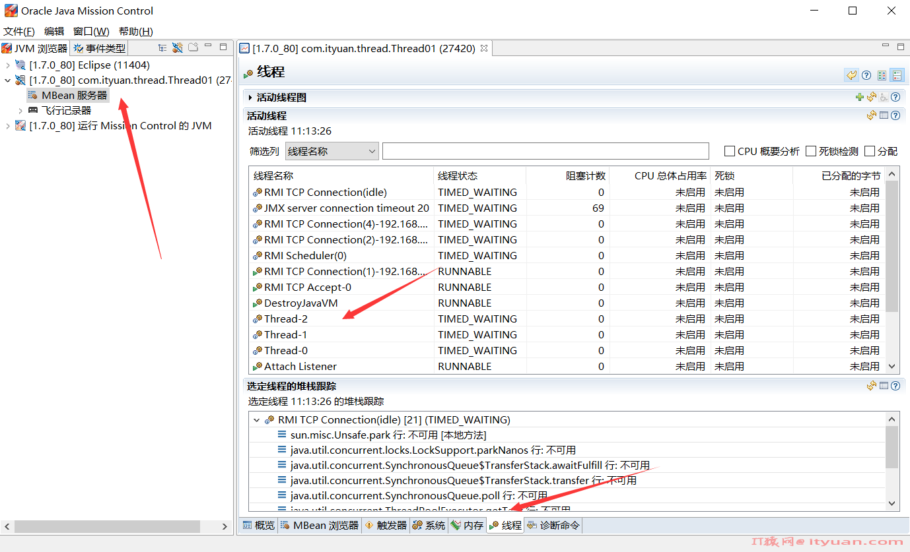Expand the 运行 Mission Control 的 JVM node
The width and height of the screenshot is (910, 552).
(8, 126)
